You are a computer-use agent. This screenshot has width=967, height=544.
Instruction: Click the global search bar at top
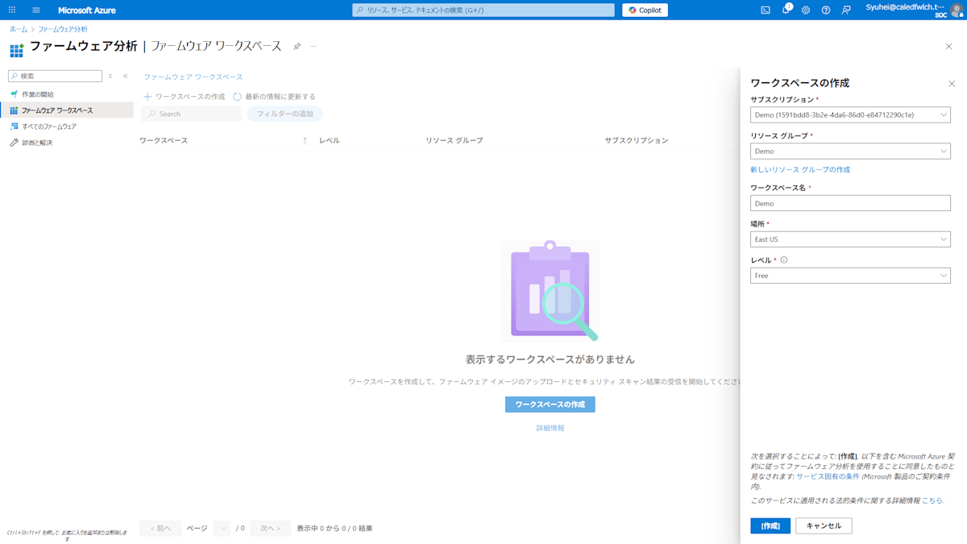pos(483,10)
